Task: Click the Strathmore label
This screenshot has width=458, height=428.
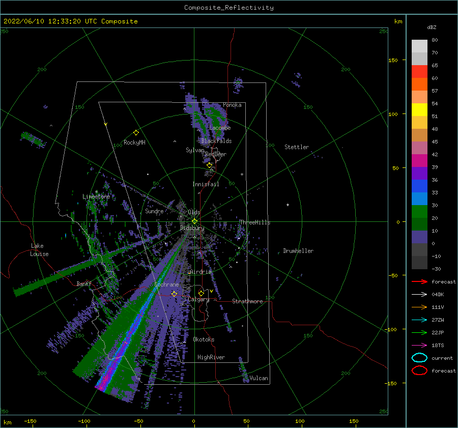Action: point(247,301)
